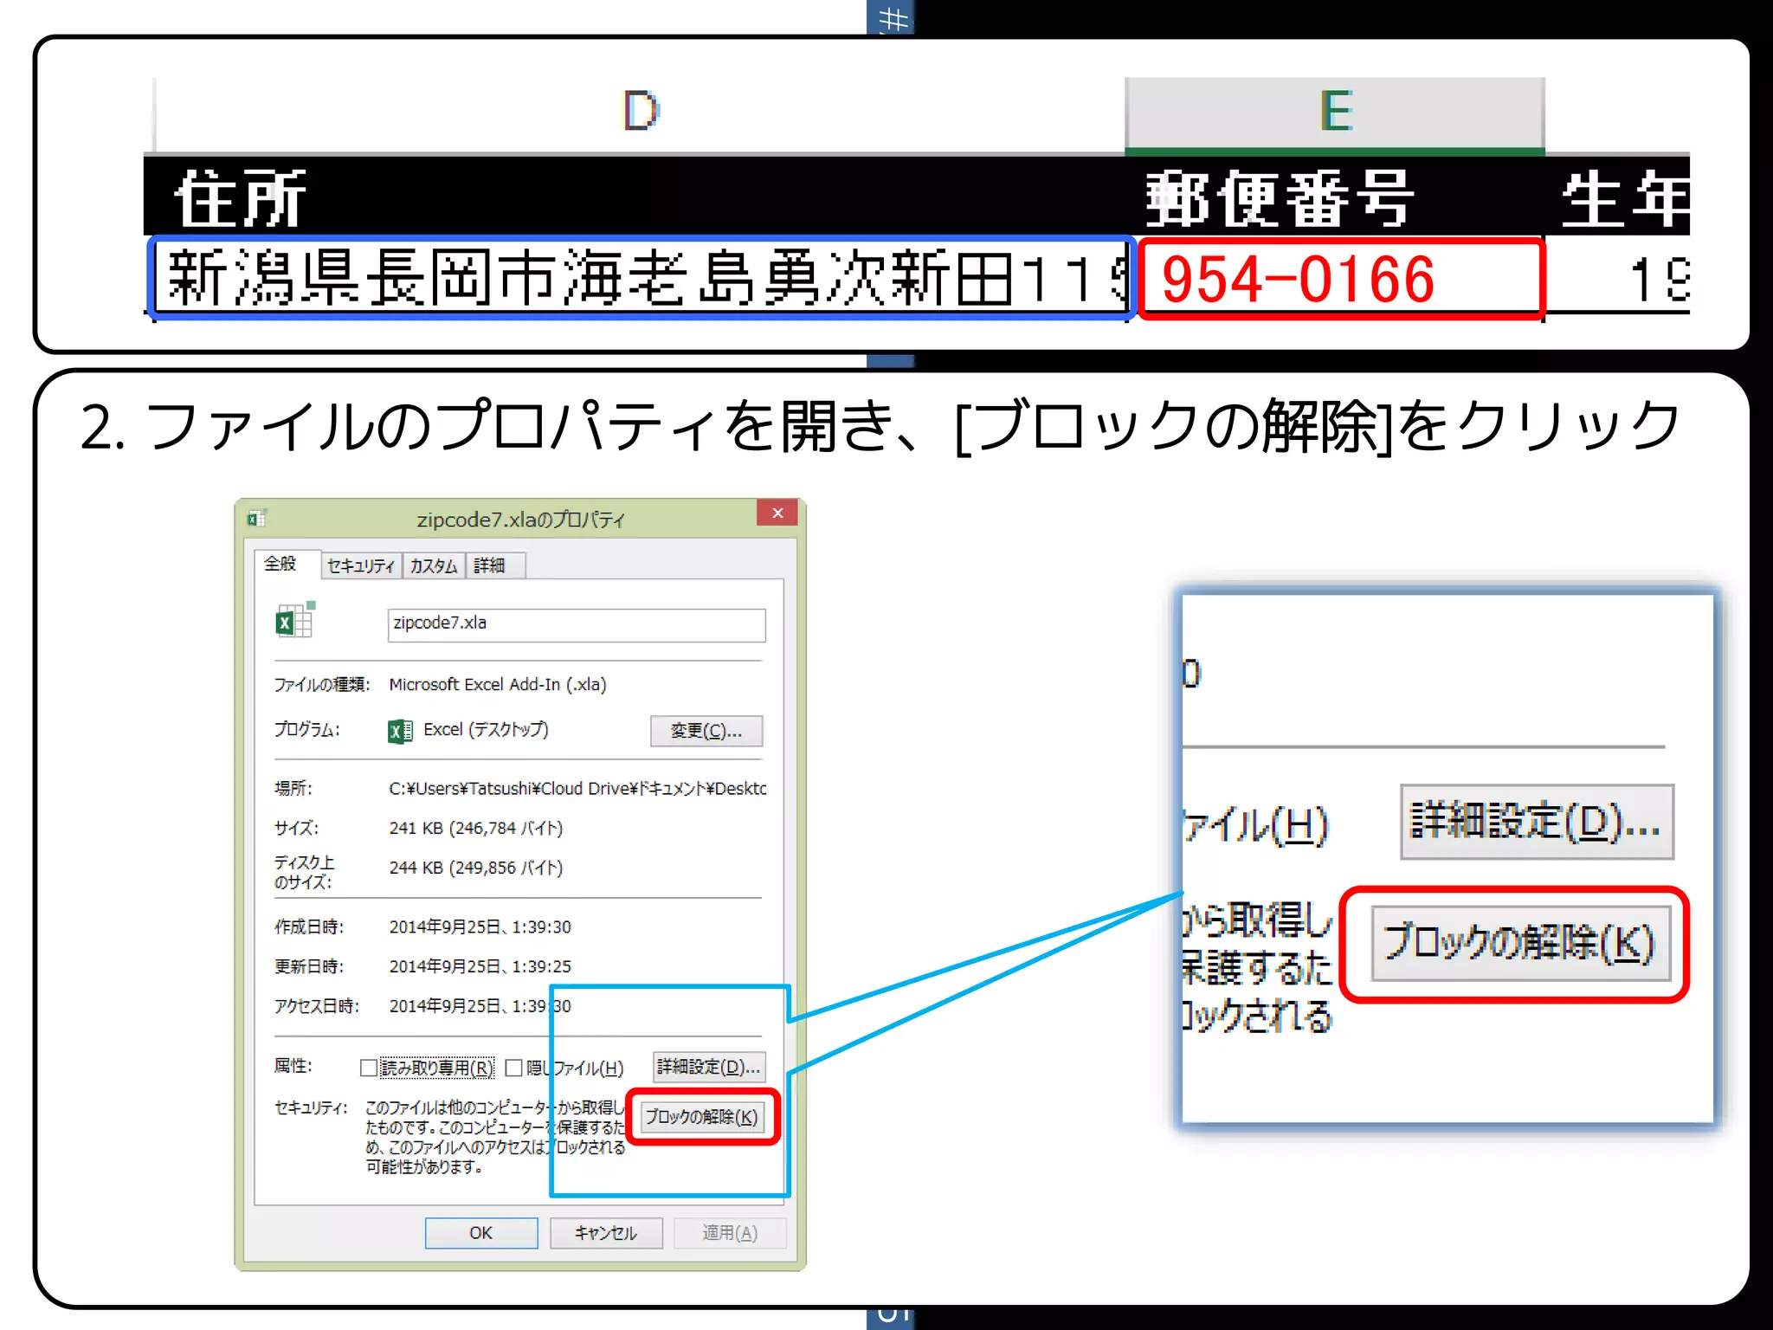The image size is (1773, 1330).
Task: Click the creation date 2014年9月25日、1:39:30 beside 作成日時
Action: click(480, 927)
